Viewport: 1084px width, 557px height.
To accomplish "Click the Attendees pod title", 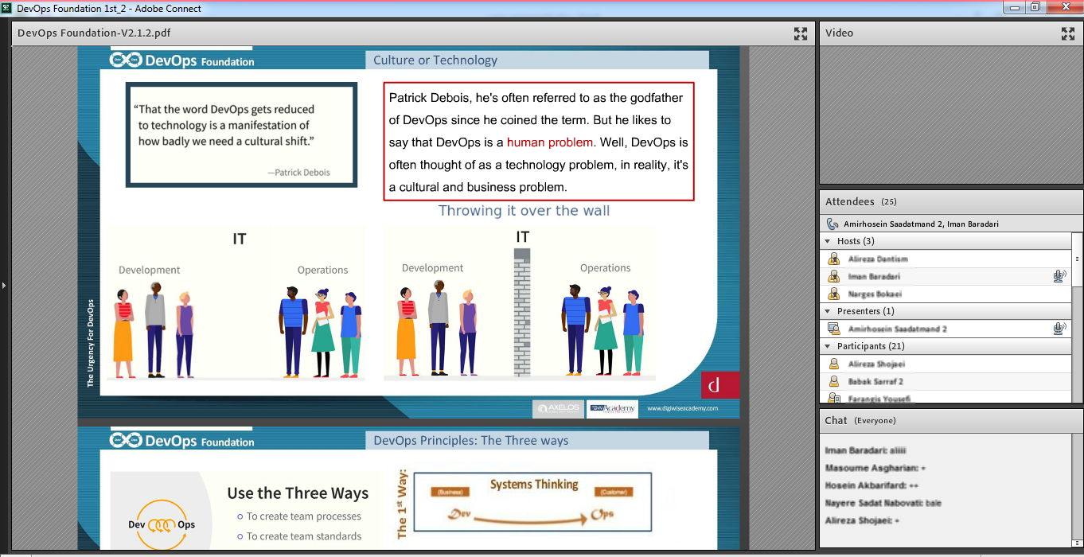I will click(x=849, y=202).
